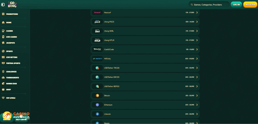Image resolution: width=258 pixels, height=124 pixels.
Task: Click the Live Betting icon
Action: (x=3, y=57)
